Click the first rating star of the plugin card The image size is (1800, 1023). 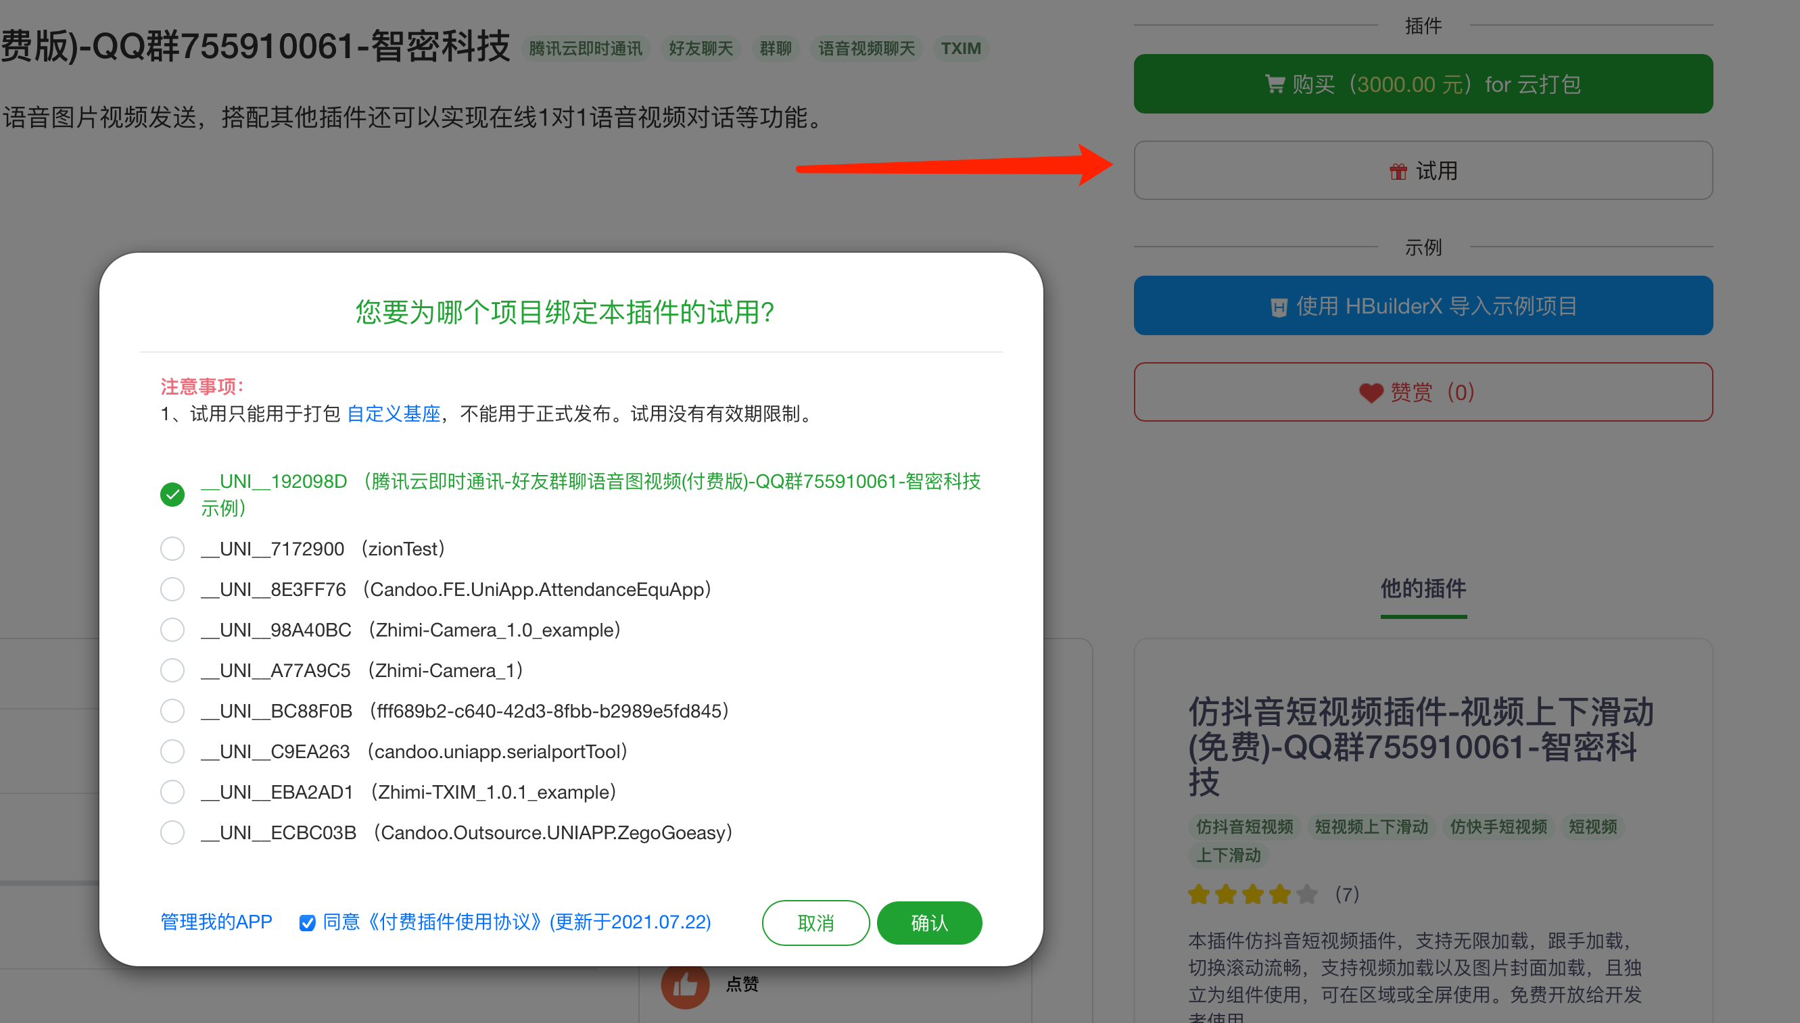coord(1199,895)
